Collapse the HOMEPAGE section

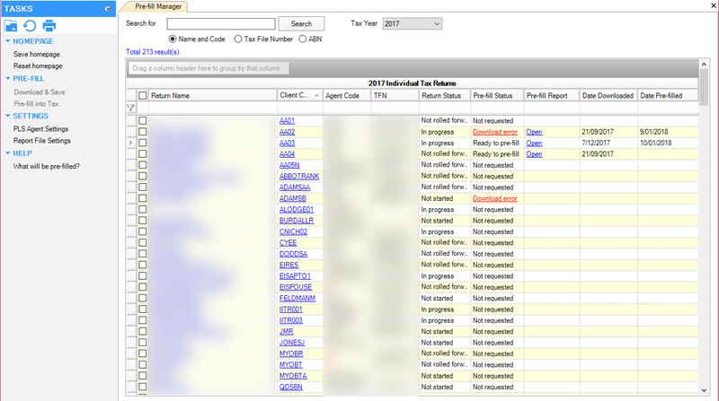[9, 41]
